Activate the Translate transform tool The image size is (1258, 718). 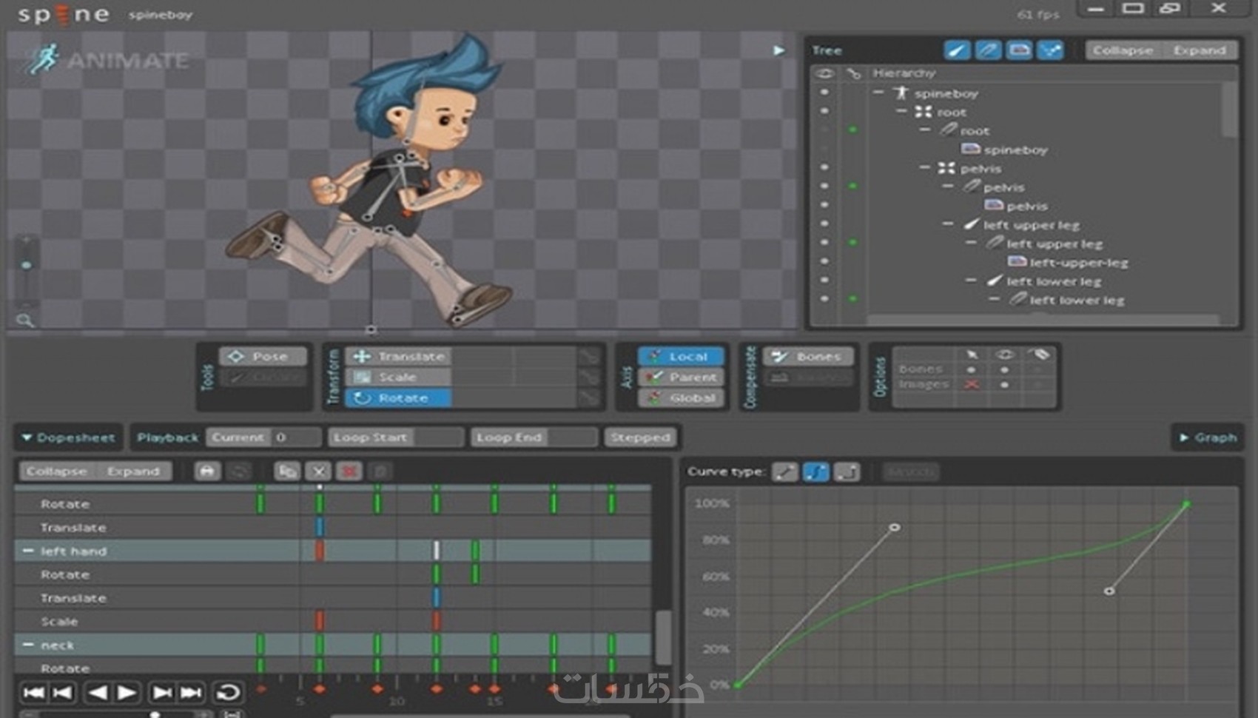[x=400, y=356]
